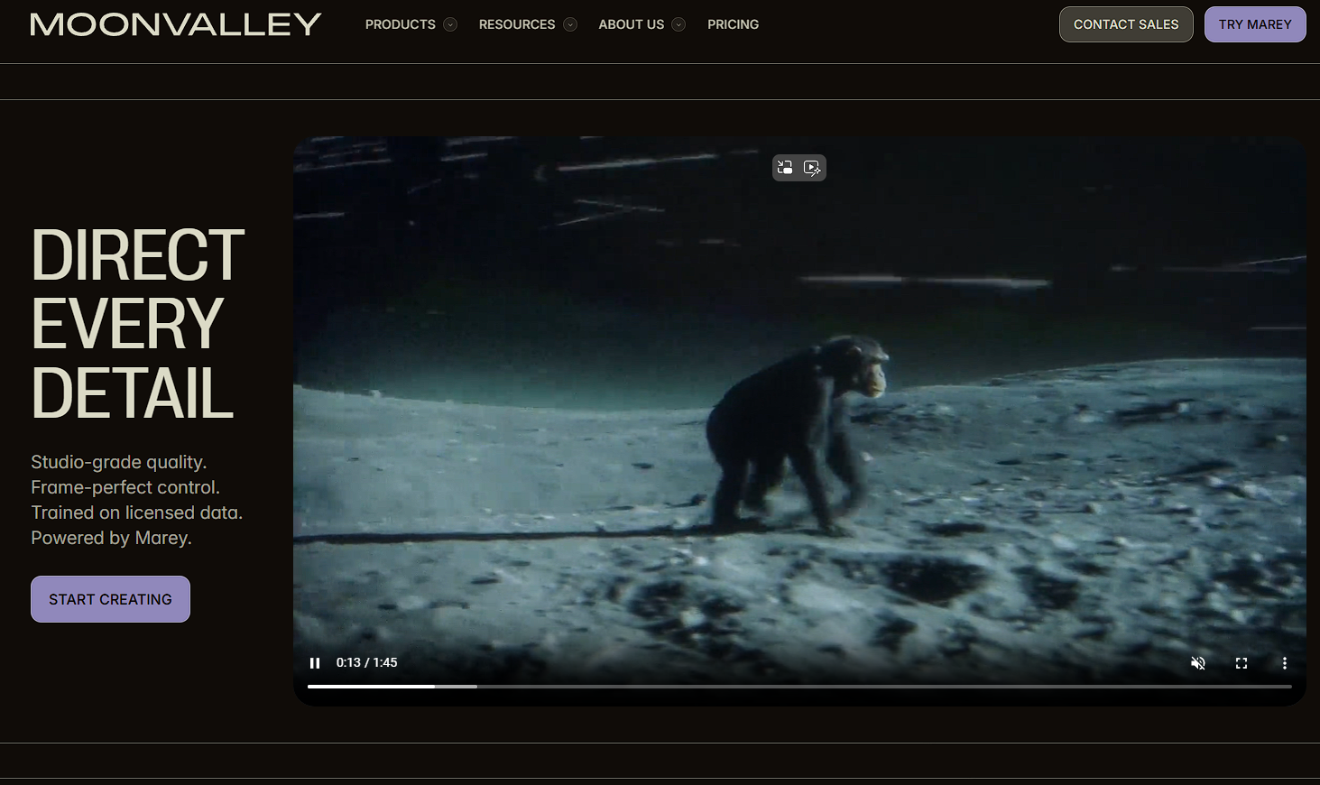Click the Contact Sales button

[x=1126, y=24]
